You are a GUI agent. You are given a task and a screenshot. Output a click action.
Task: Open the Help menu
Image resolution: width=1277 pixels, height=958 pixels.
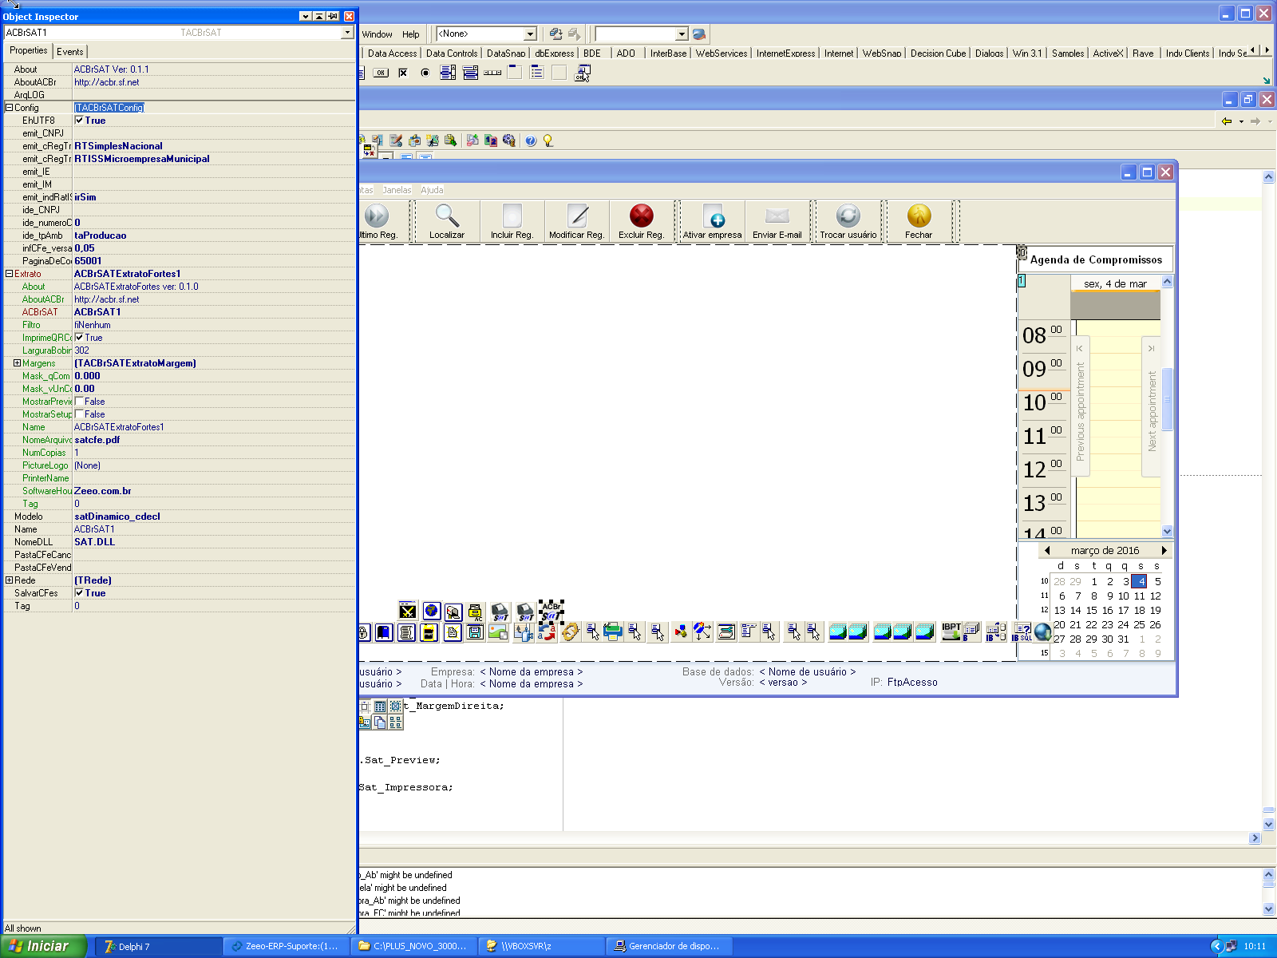(x=411, y=34)
